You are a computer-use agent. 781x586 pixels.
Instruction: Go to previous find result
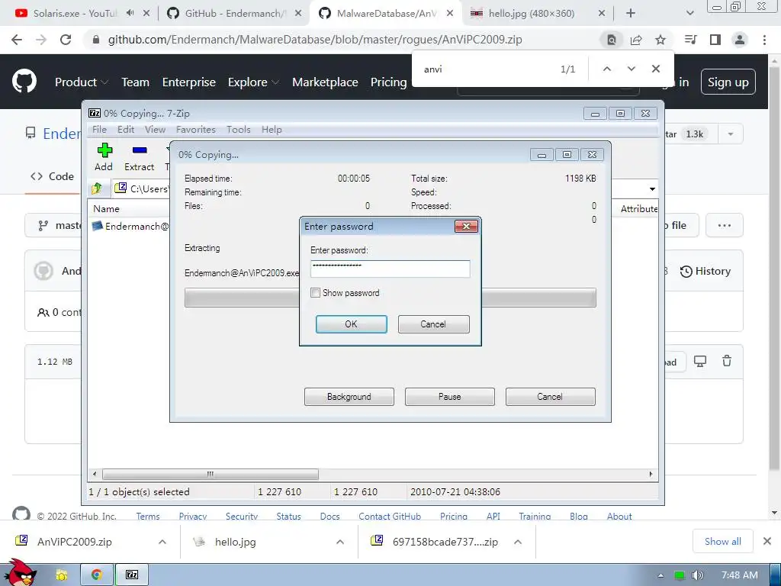click(606, 69)
